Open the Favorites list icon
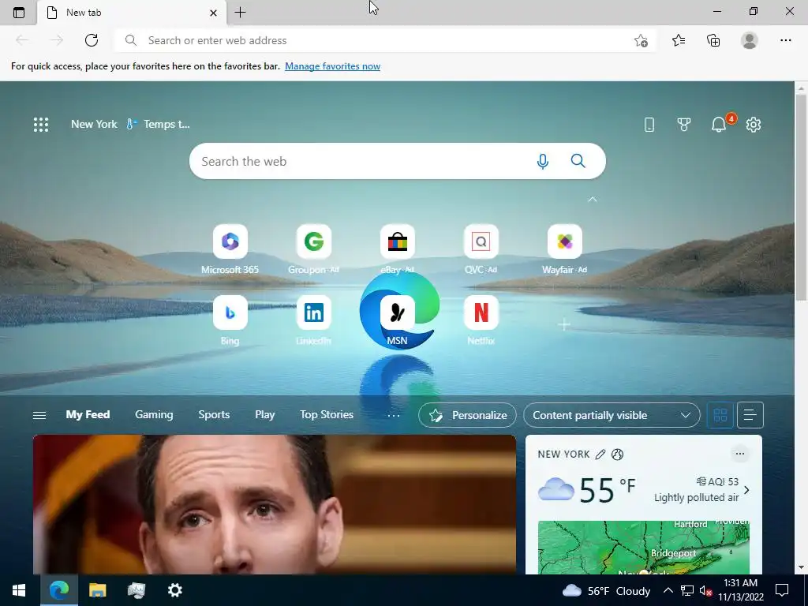 pyautogui.click(x=679, y=40)
